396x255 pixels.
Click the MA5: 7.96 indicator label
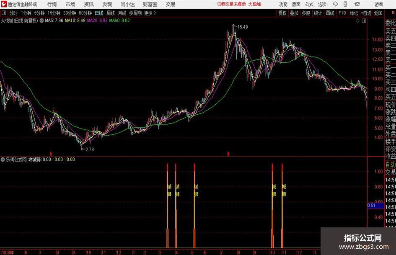pos(54,21)
